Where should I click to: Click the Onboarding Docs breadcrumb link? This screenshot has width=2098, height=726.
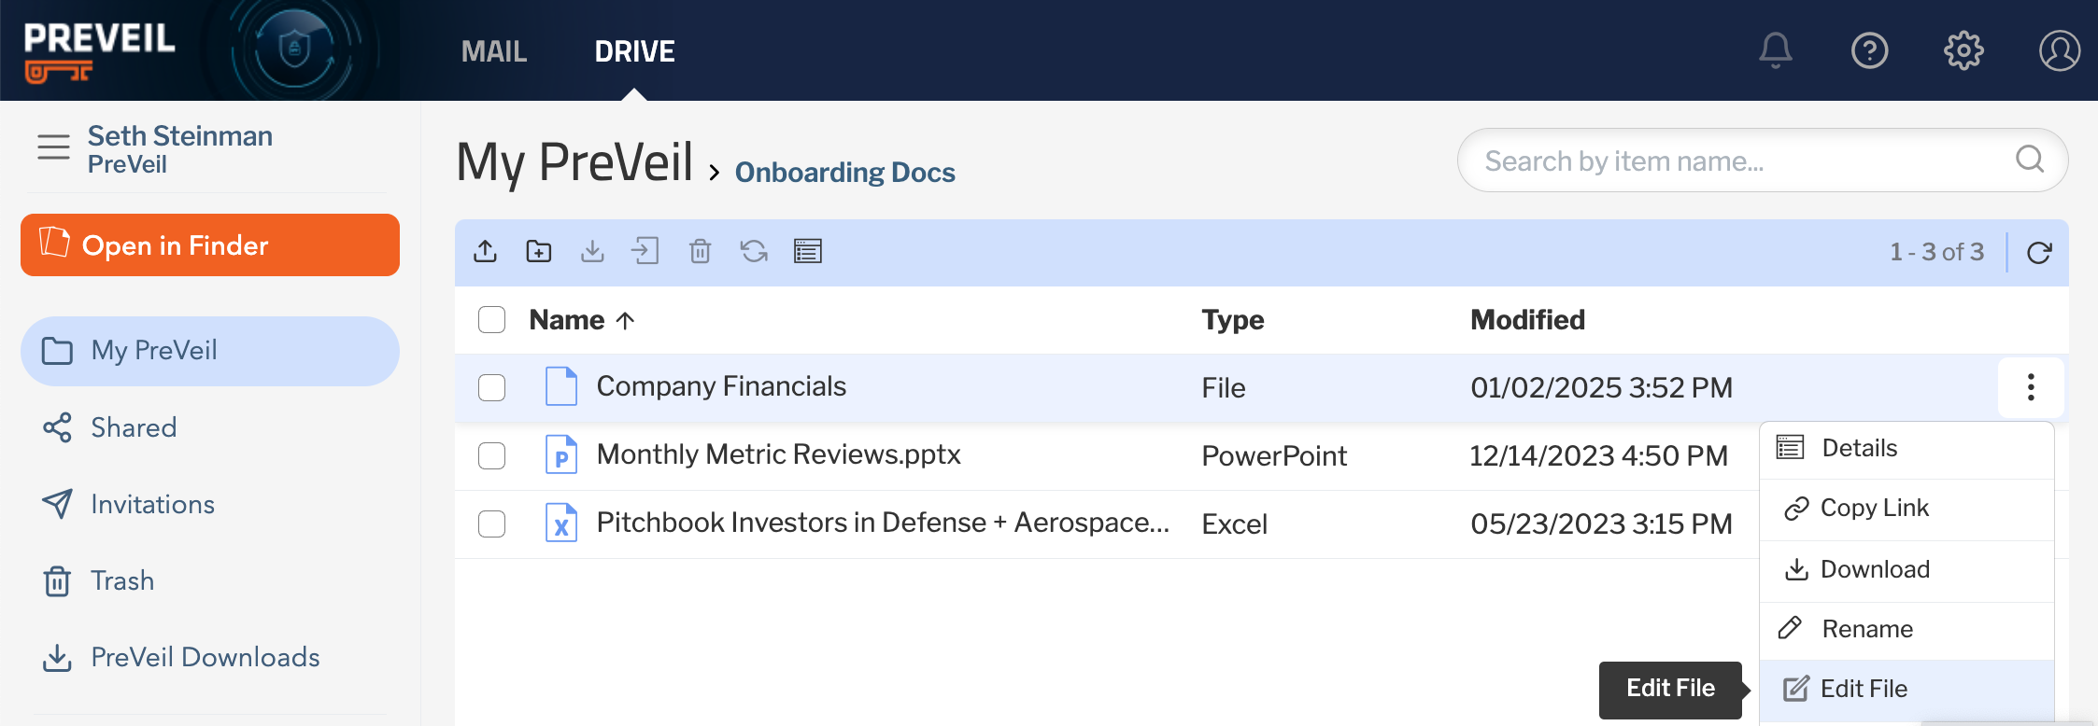point(844,173)
